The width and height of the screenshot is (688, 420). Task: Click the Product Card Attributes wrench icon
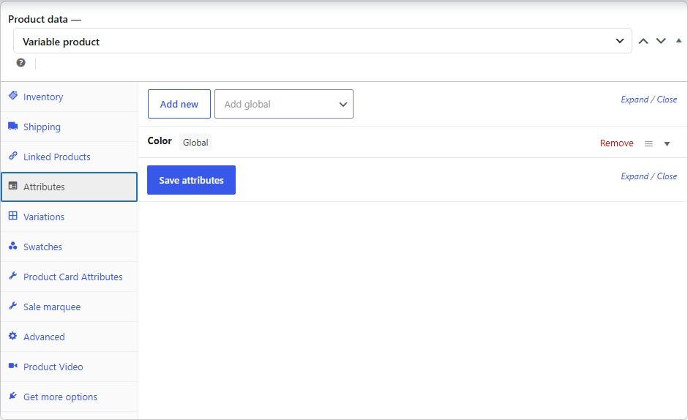tap(13, 276)
